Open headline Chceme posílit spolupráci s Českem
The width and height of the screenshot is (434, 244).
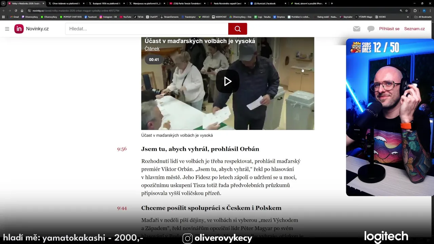point(211,208)
